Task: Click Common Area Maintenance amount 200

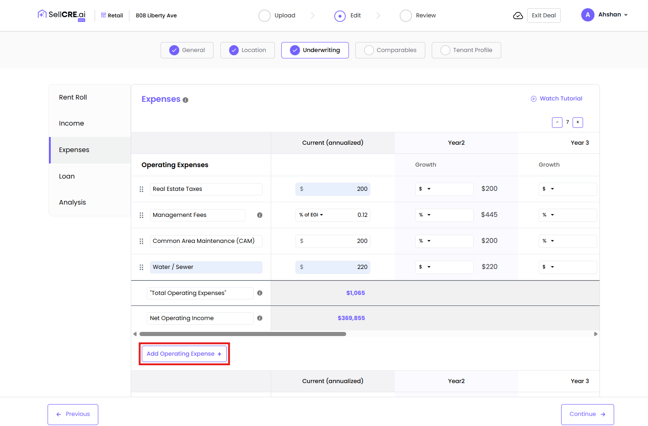Action: point(333,241)
